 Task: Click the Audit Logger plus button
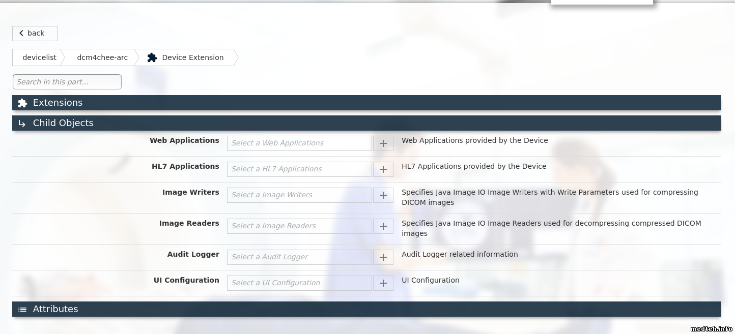[x=383, y=257]
